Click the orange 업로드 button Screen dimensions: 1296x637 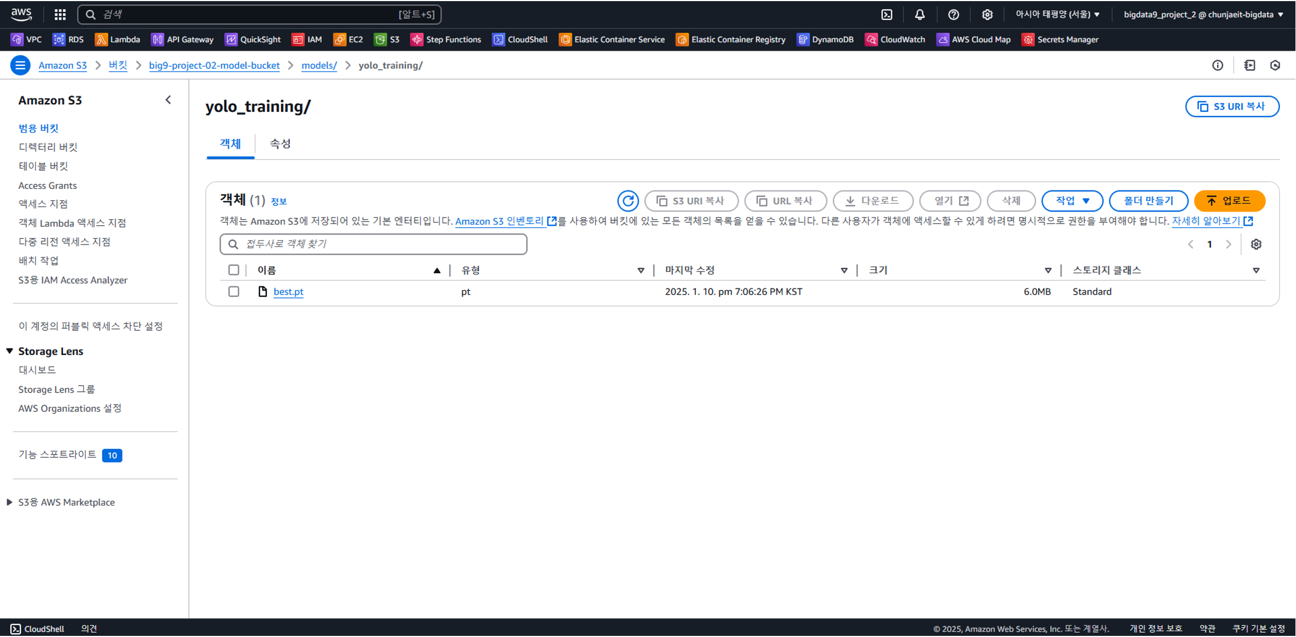1229,201
